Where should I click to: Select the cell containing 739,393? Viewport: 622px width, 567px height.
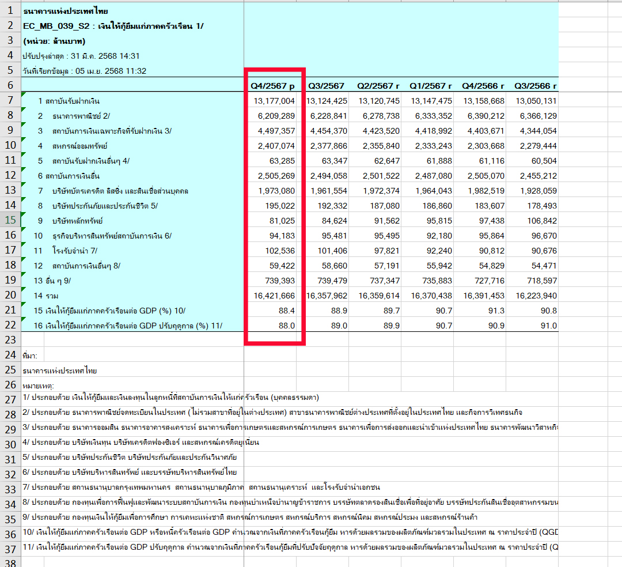(x=274, y=281)
